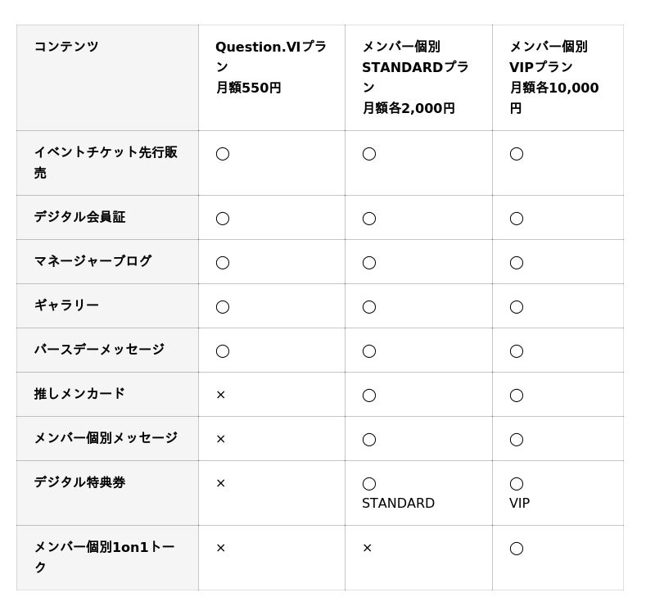Click the 推しメンカード row label
This screenshot has height=615, width=655.
(79, 394)
